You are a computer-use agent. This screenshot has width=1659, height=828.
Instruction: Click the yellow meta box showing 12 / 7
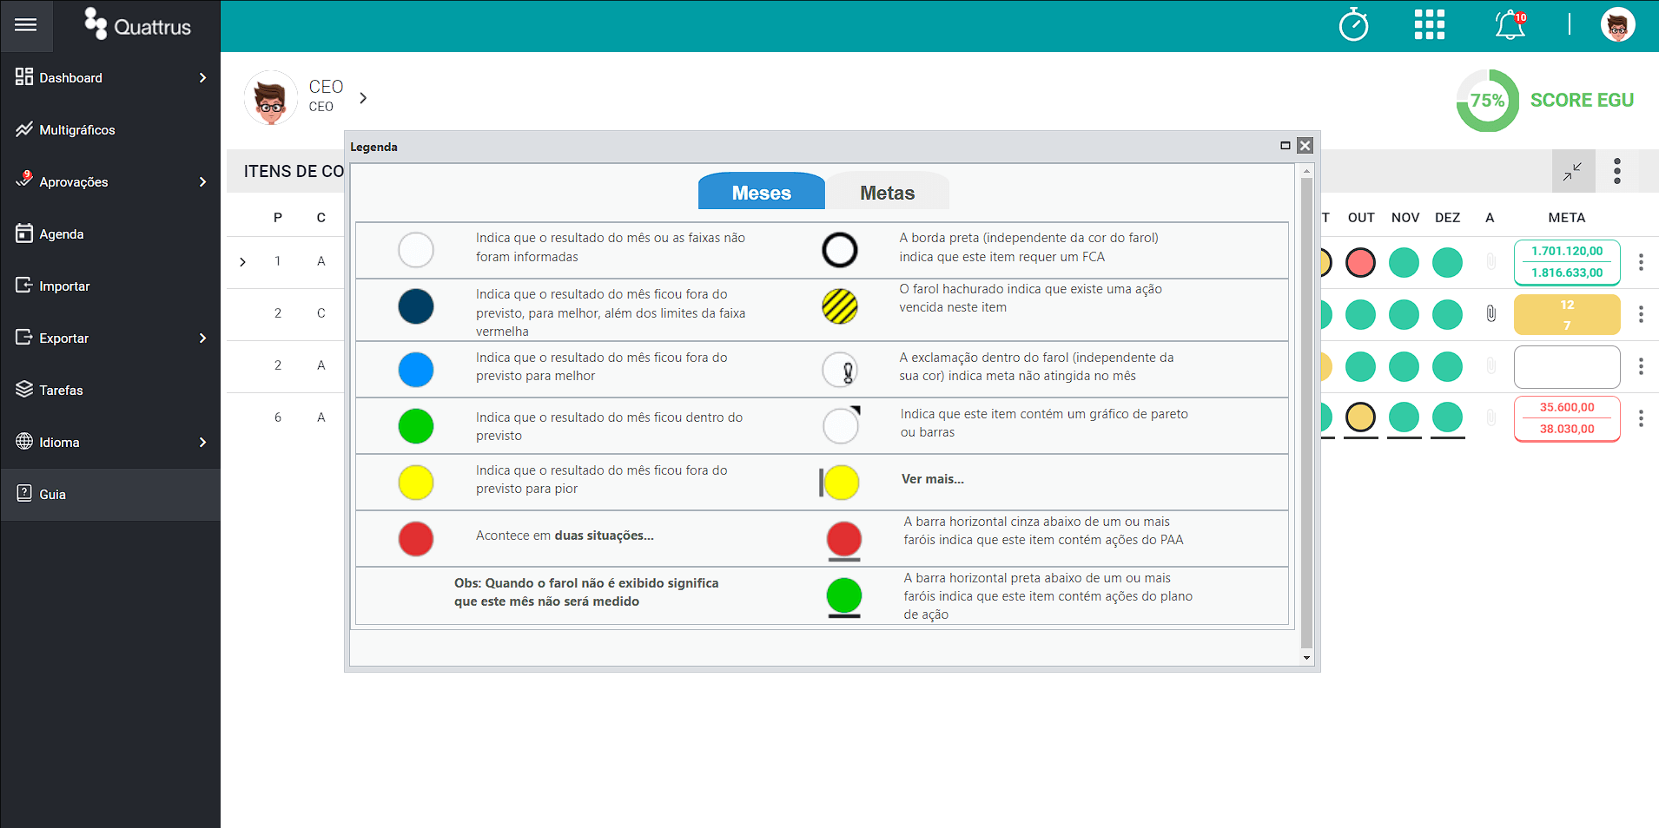pos(1567,314)
